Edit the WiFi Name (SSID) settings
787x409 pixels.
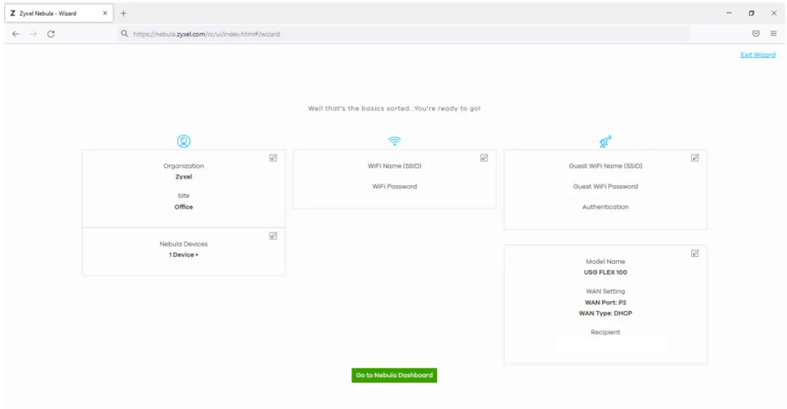pyautogui.click(x=485, y=158)
